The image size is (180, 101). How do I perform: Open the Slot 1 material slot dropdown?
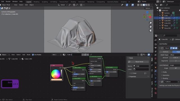57,55
